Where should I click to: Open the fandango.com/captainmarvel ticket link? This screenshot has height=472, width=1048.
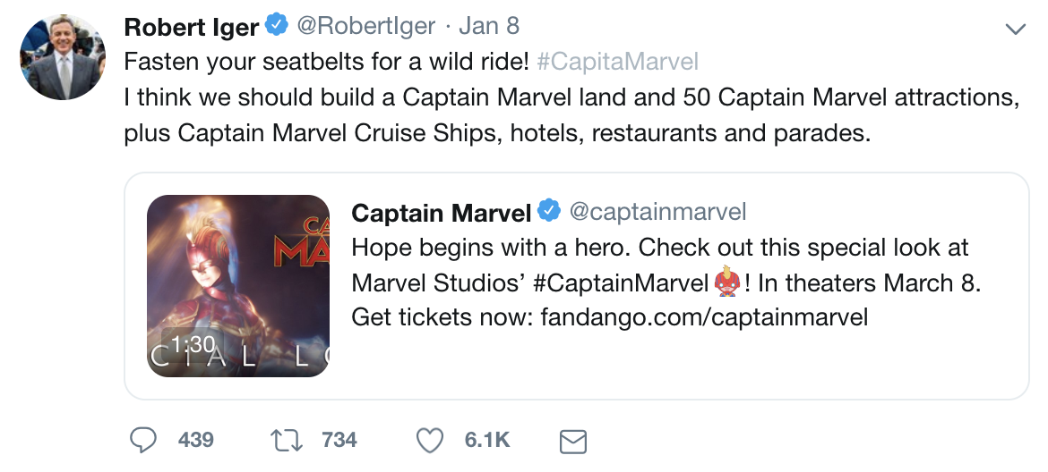click(x=704, y=316)
